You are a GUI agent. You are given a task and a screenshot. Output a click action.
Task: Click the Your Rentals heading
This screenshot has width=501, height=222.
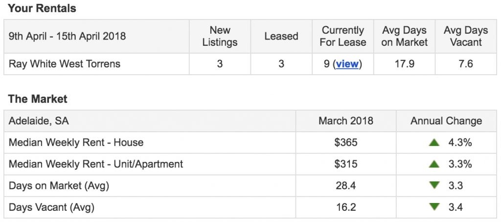coord(42,8)
